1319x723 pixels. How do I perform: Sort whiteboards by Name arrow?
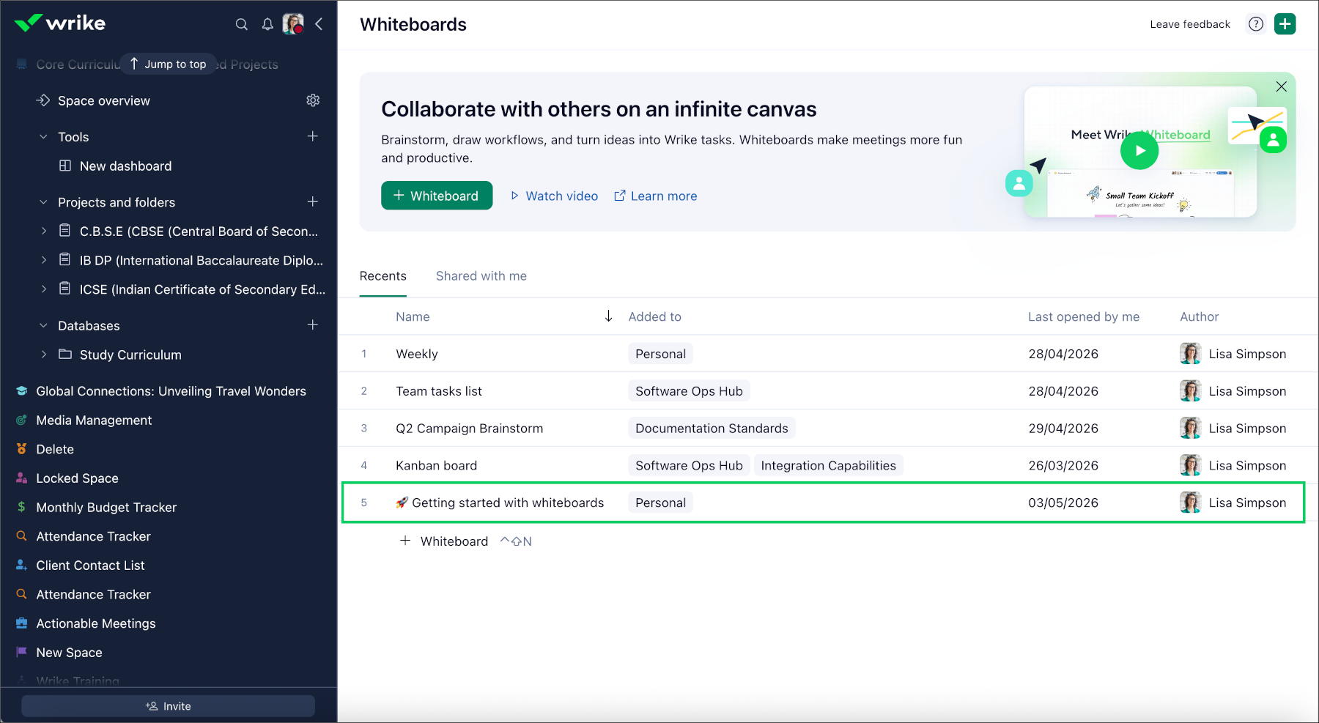pos(608,316)
